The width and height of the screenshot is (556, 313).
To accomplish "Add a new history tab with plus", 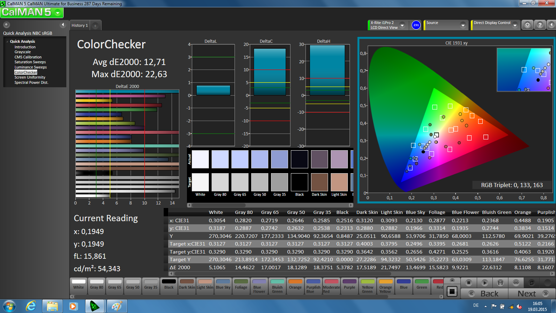I will [x=95, y=25].
